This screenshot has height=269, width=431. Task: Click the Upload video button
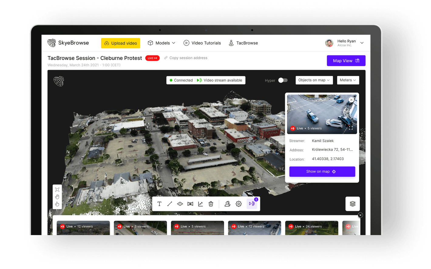click(x=120, y=43)
